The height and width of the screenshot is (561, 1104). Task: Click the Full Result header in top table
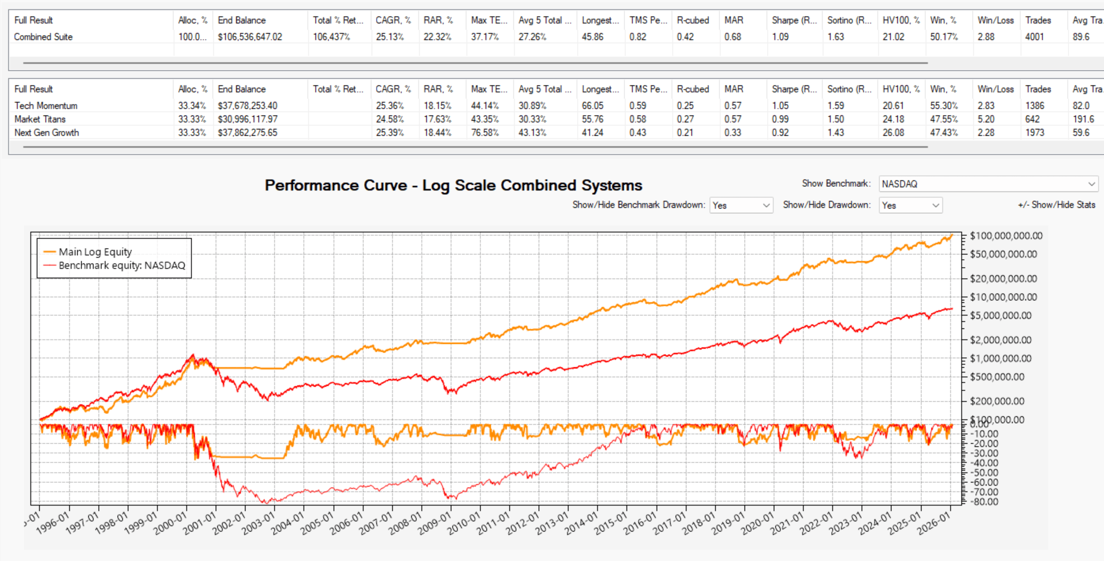[x=34, y=20]
